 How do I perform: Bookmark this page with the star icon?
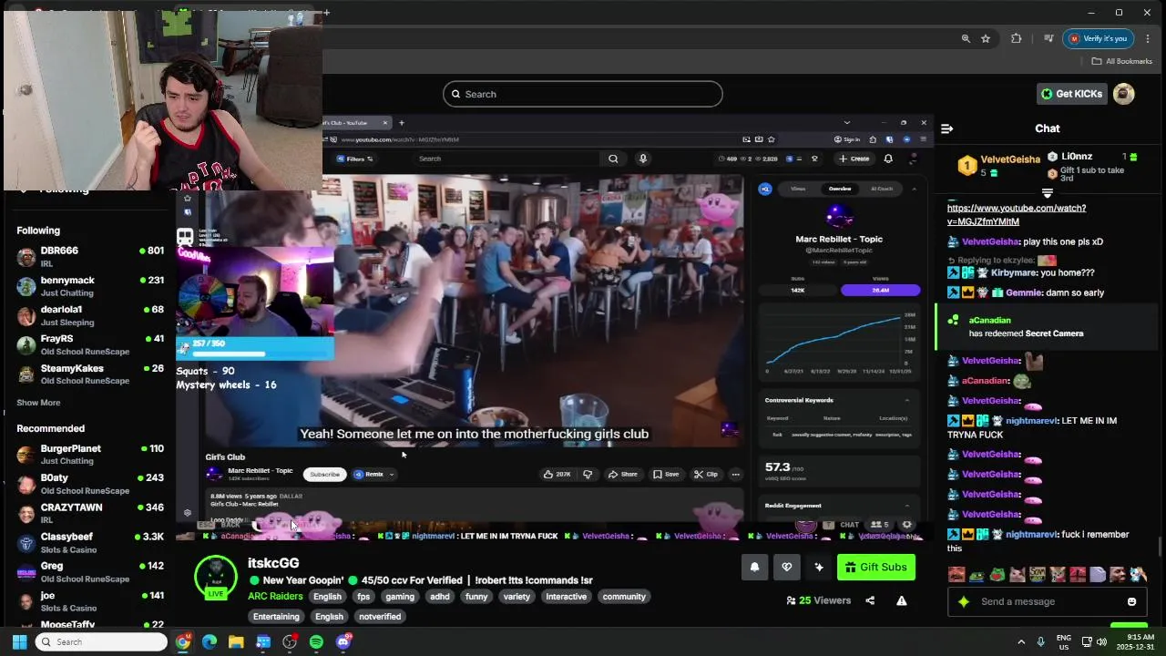986,38
